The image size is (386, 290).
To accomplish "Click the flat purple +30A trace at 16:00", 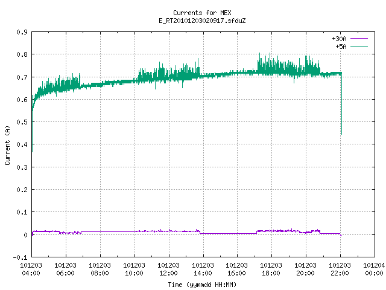I will pos(238,233).
